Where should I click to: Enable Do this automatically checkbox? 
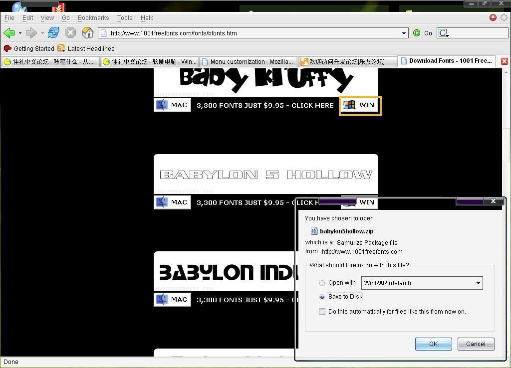tap(322, 312)
